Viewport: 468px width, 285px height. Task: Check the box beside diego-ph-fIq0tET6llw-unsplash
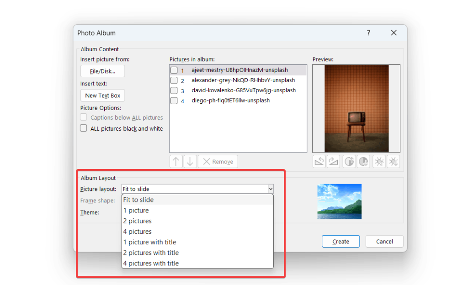[x=174, y=100]
